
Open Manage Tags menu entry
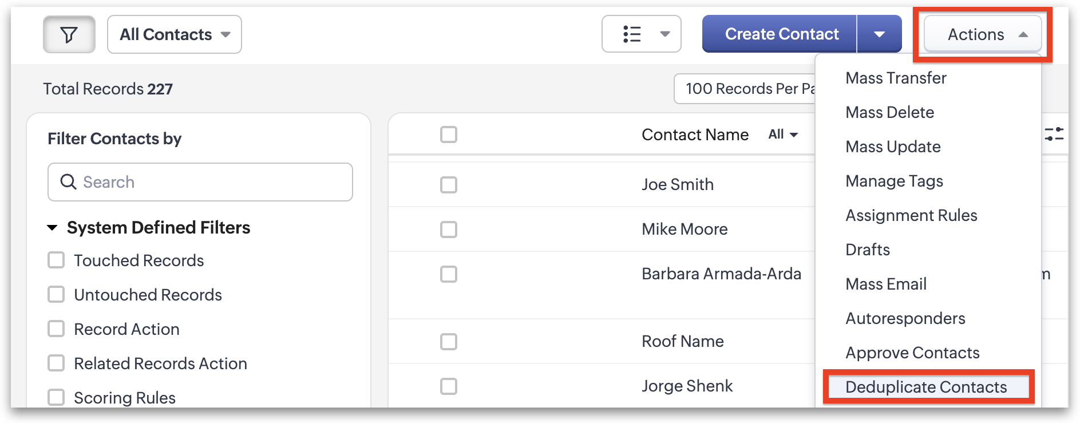894,181
